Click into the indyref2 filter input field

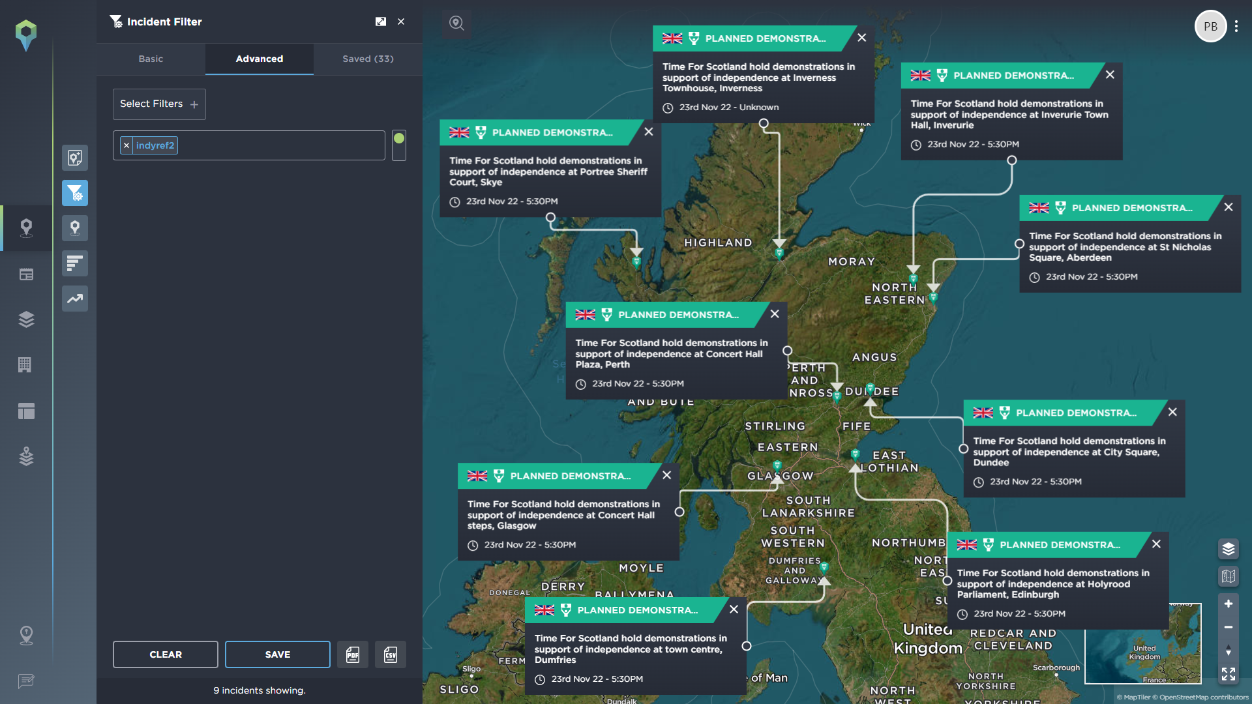click(249, 145)
